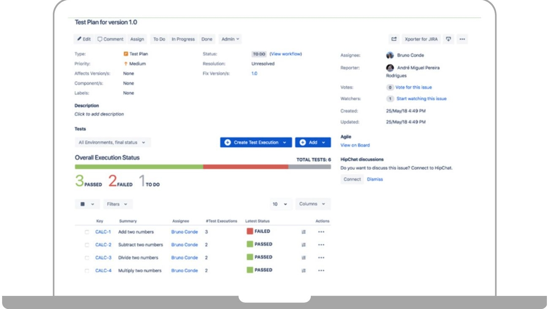Open the top-right more options ellipsis
The height and width of the screenshot is (309, 549).
tap(462, 39)
